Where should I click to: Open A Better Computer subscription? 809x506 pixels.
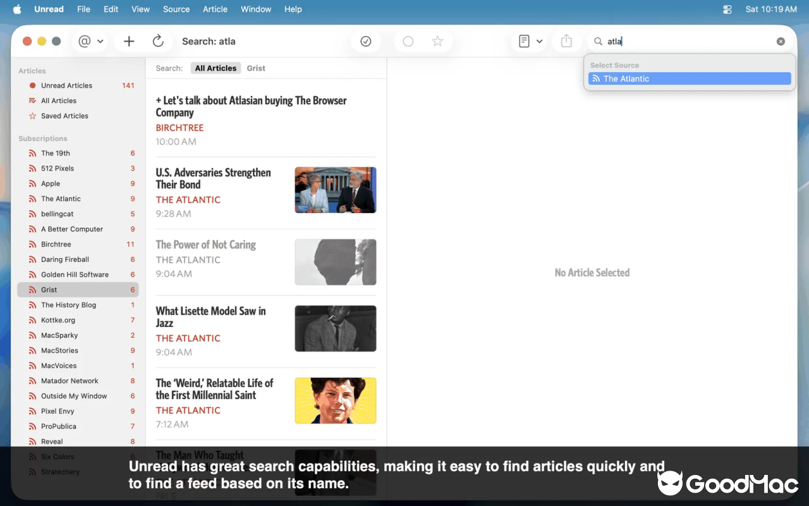point(78,229)
